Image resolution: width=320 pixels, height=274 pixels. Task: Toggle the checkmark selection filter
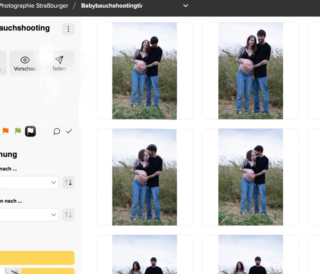[69, 131]
